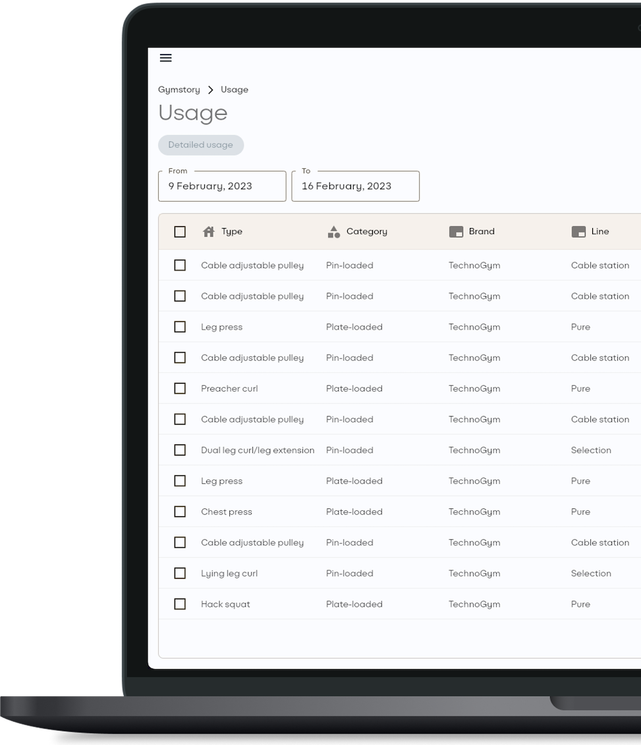Click the house icon beside Type header
Image resolution: width=641 pixels, height=745 pixels.
click(x=208, y=231)
